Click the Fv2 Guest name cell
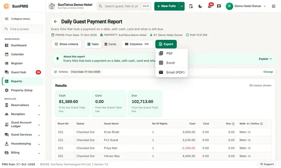 [111, 140]
